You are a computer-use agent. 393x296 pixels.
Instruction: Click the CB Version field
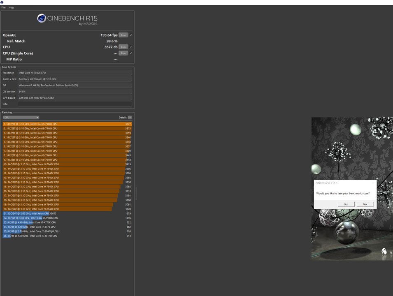[74, 92]
